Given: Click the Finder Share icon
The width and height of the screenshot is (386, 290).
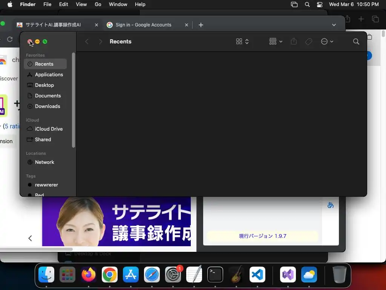Looking at the screenshot, I should (x=294, y=42).
